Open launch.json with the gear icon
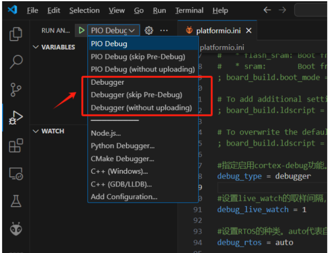Viewport: 328px width, 253px height. click(x=149, y=31)
